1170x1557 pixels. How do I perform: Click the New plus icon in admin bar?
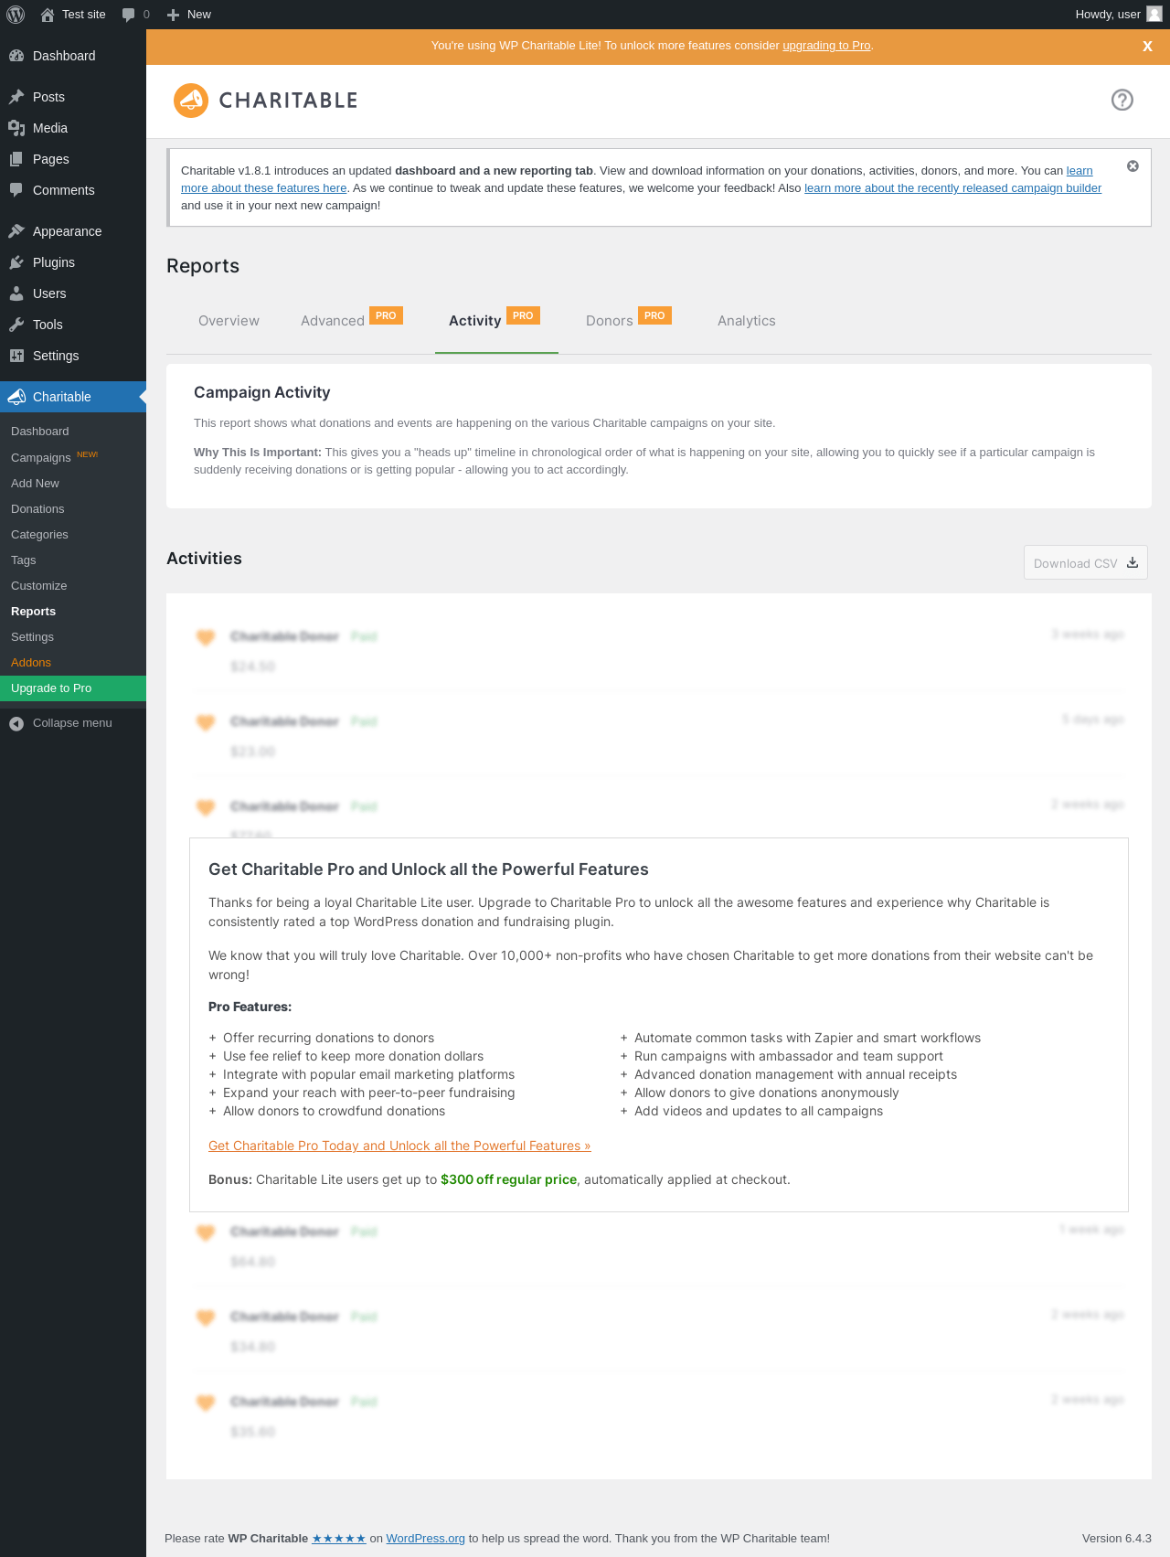173,15
